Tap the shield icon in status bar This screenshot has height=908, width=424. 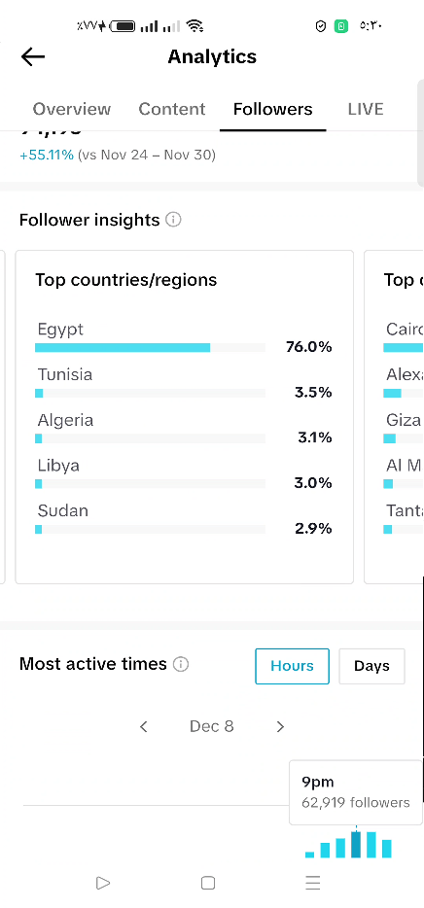click(x=320, y=26)
